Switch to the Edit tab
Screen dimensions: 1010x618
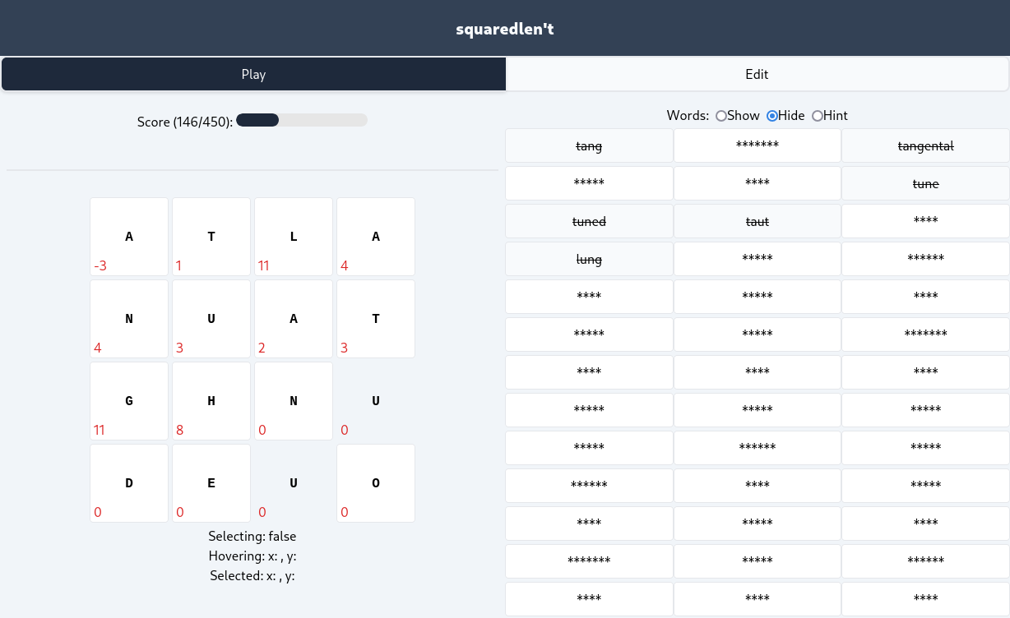(x=757, y=74)
